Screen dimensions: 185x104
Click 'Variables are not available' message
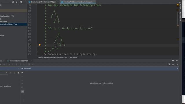(x=101, y=83)
